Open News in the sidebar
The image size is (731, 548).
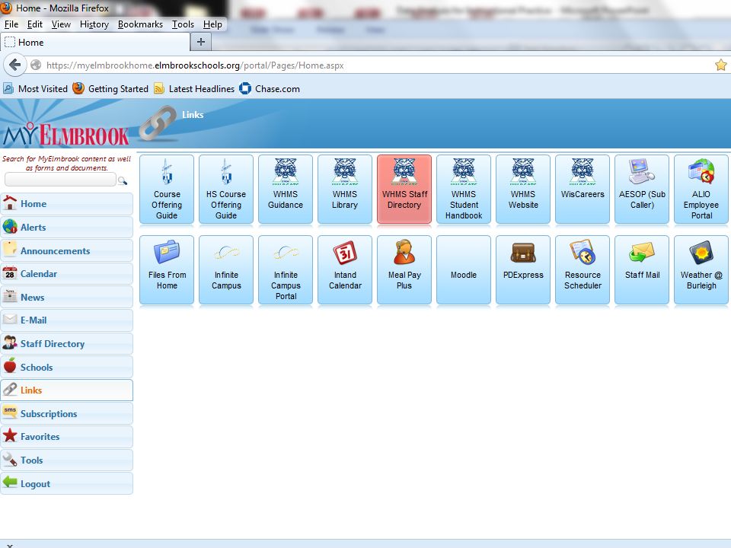pyautogui.click(x=67, y=297)
